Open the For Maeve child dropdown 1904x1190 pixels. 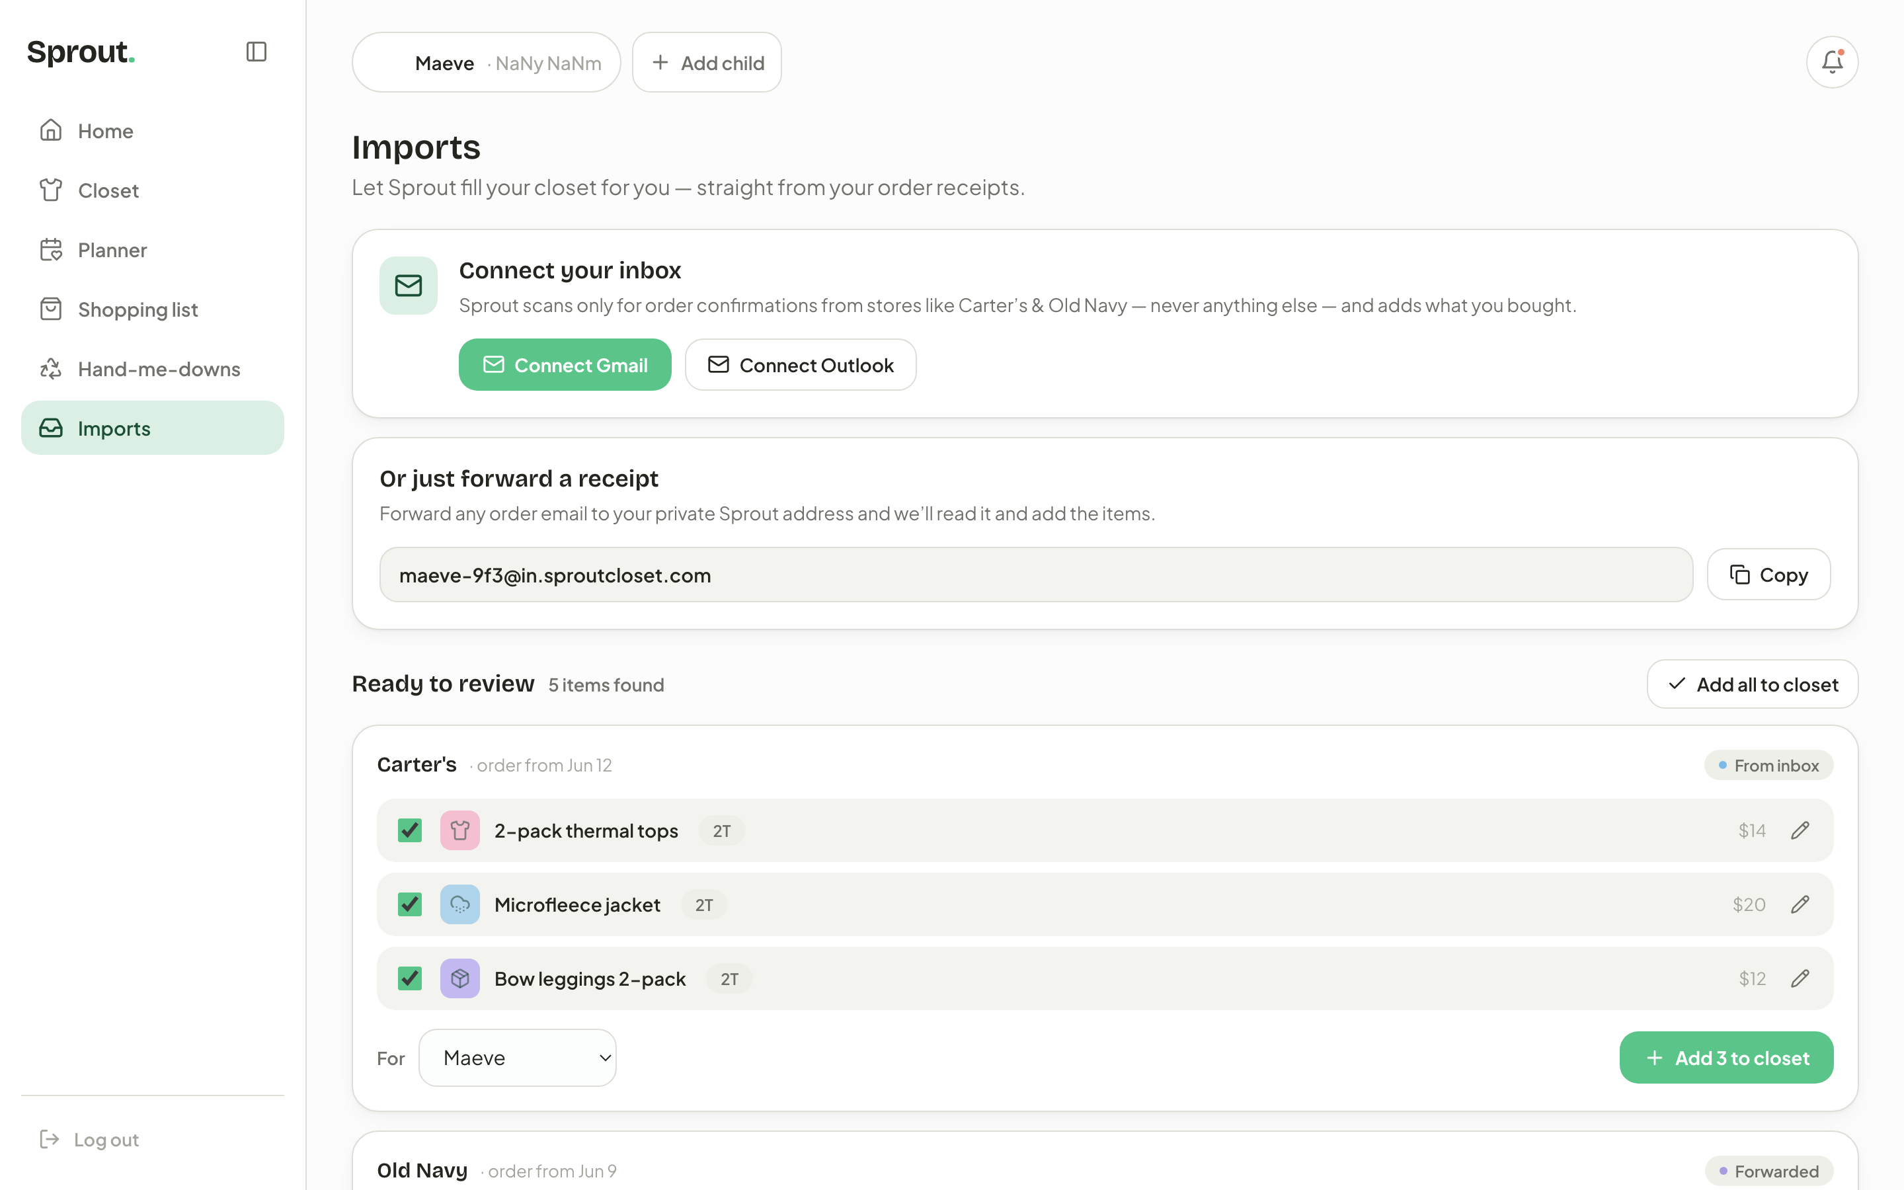coord(517,1058)
